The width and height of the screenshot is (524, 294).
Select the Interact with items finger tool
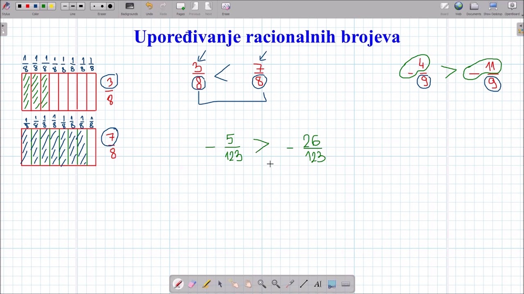pos(234,284)
